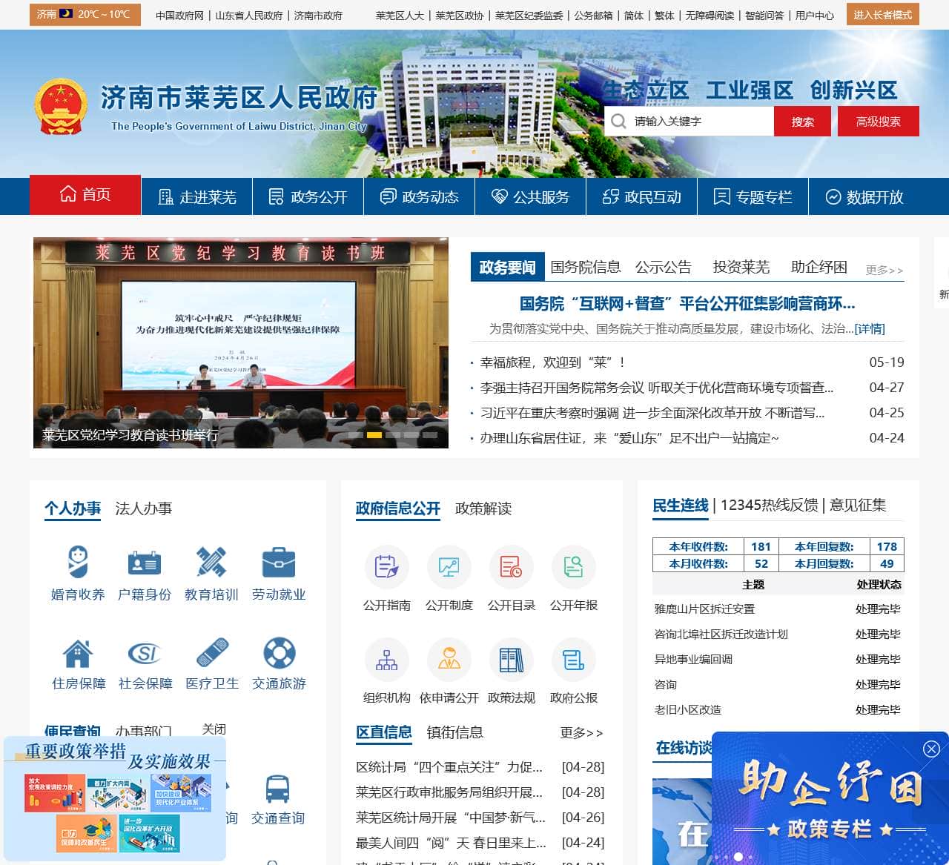This screenshot has width=949, height=865.
Task: Open the 公开指南 guide icon
Action: pos(387,567)
